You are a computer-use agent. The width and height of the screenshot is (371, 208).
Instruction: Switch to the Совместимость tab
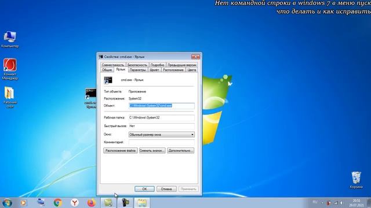click(113, 65)
